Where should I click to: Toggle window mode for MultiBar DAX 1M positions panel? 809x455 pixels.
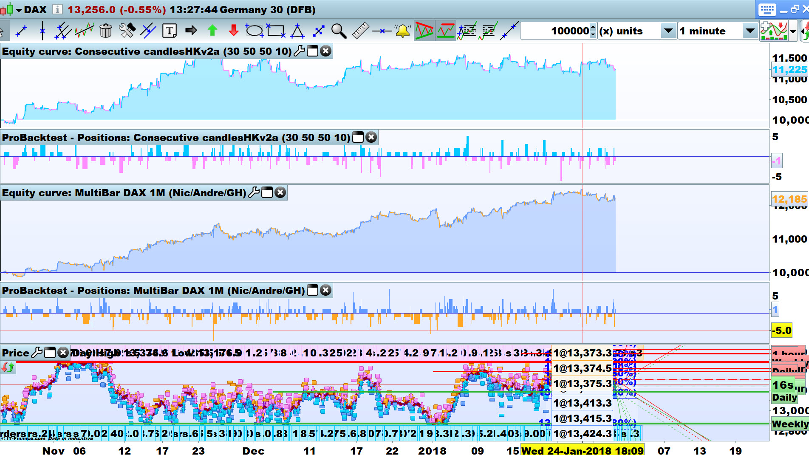(312, 290)
